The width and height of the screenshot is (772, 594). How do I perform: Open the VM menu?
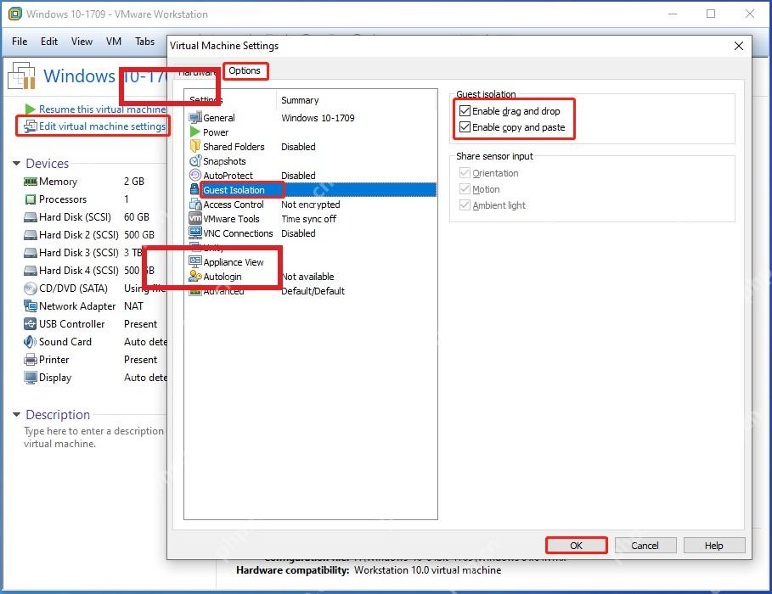click(114, 42)
